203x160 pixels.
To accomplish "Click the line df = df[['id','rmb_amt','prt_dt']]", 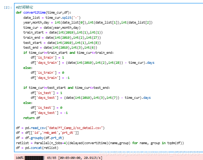I will pos(47,133).
